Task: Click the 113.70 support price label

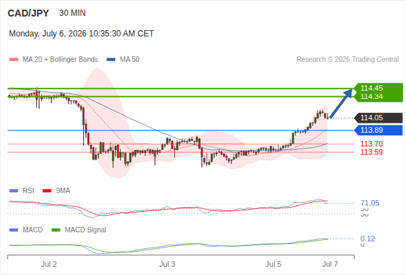Action: pos(371,144)
